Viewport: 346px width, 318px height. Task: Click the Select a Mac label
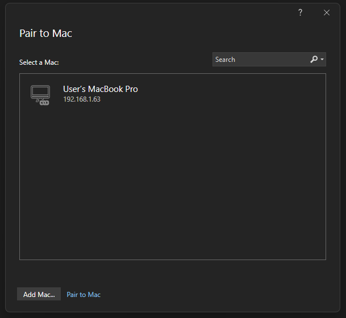(39, 62)
